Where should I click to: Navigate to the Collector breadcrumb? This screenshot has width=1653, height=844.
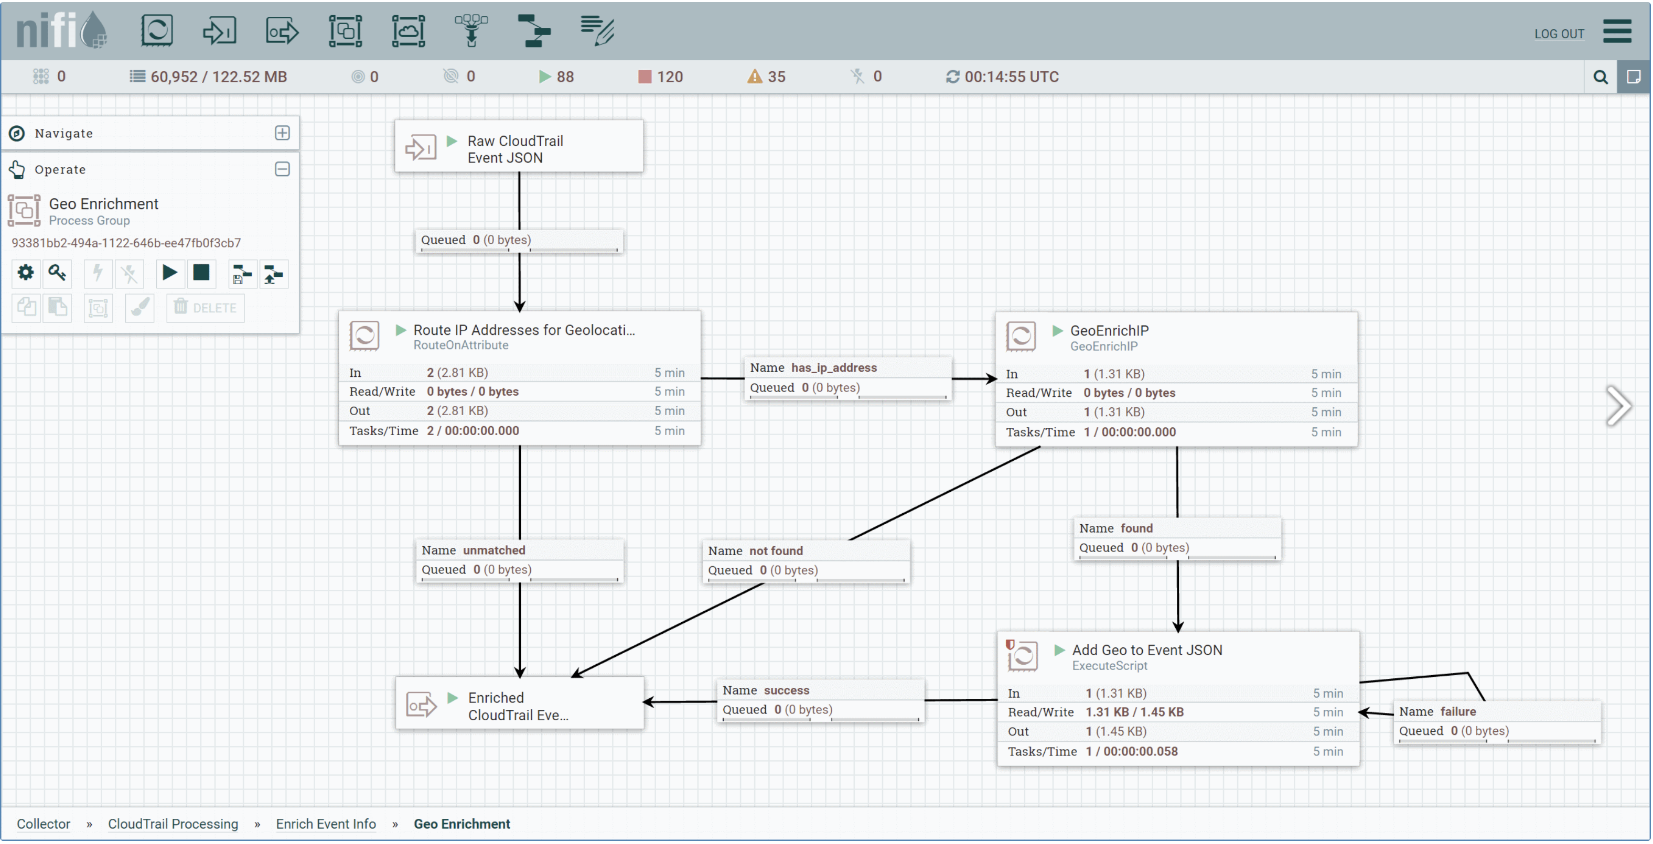tap(43, 824)
